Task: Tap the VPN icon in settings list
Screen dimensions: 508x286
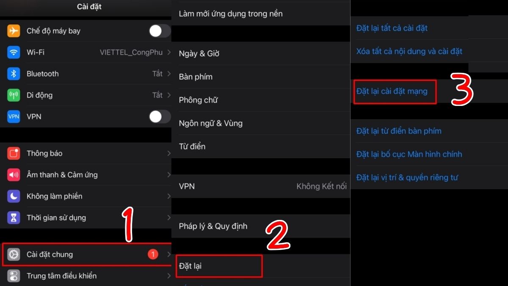Action: (x=14, y=117)
